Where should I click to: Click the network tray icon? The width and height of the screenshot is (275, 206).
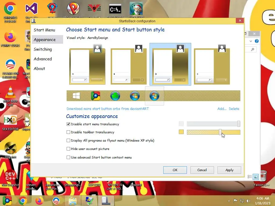[x=242, y=201]
